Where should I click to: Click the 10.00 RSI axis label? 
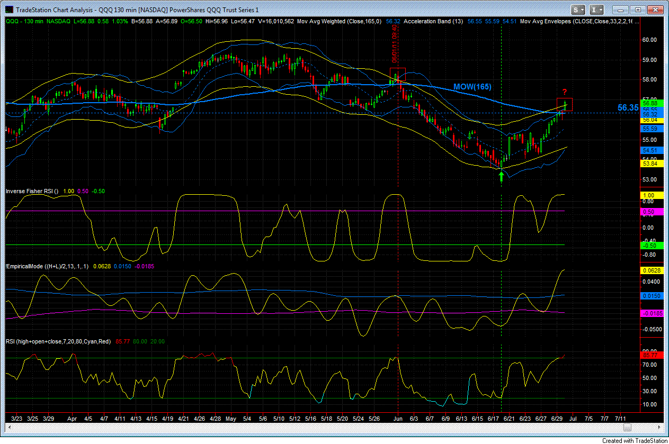[649, 404]
